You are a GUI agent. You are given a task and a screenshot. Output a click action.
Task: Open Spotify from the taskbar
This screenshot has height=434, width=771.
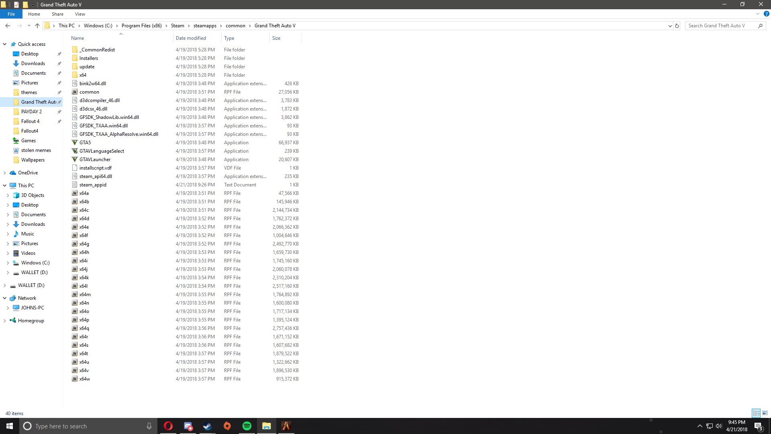[x=247, y=426]
